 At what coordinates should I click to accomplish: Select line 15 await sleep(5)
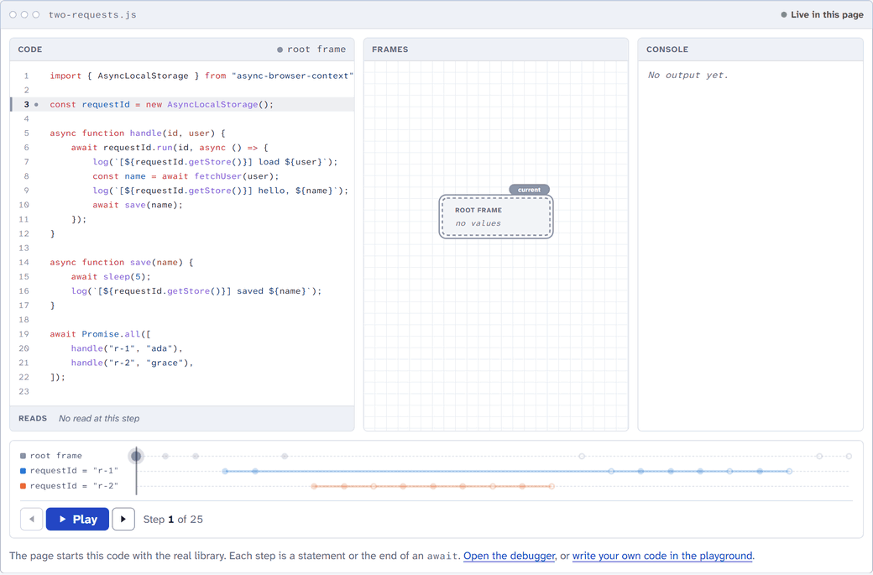click(182, 277)
